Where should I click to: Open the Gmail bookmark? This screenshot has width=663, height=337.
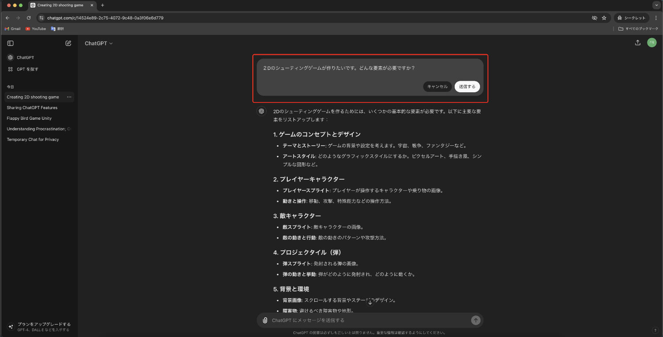(13, 29)
